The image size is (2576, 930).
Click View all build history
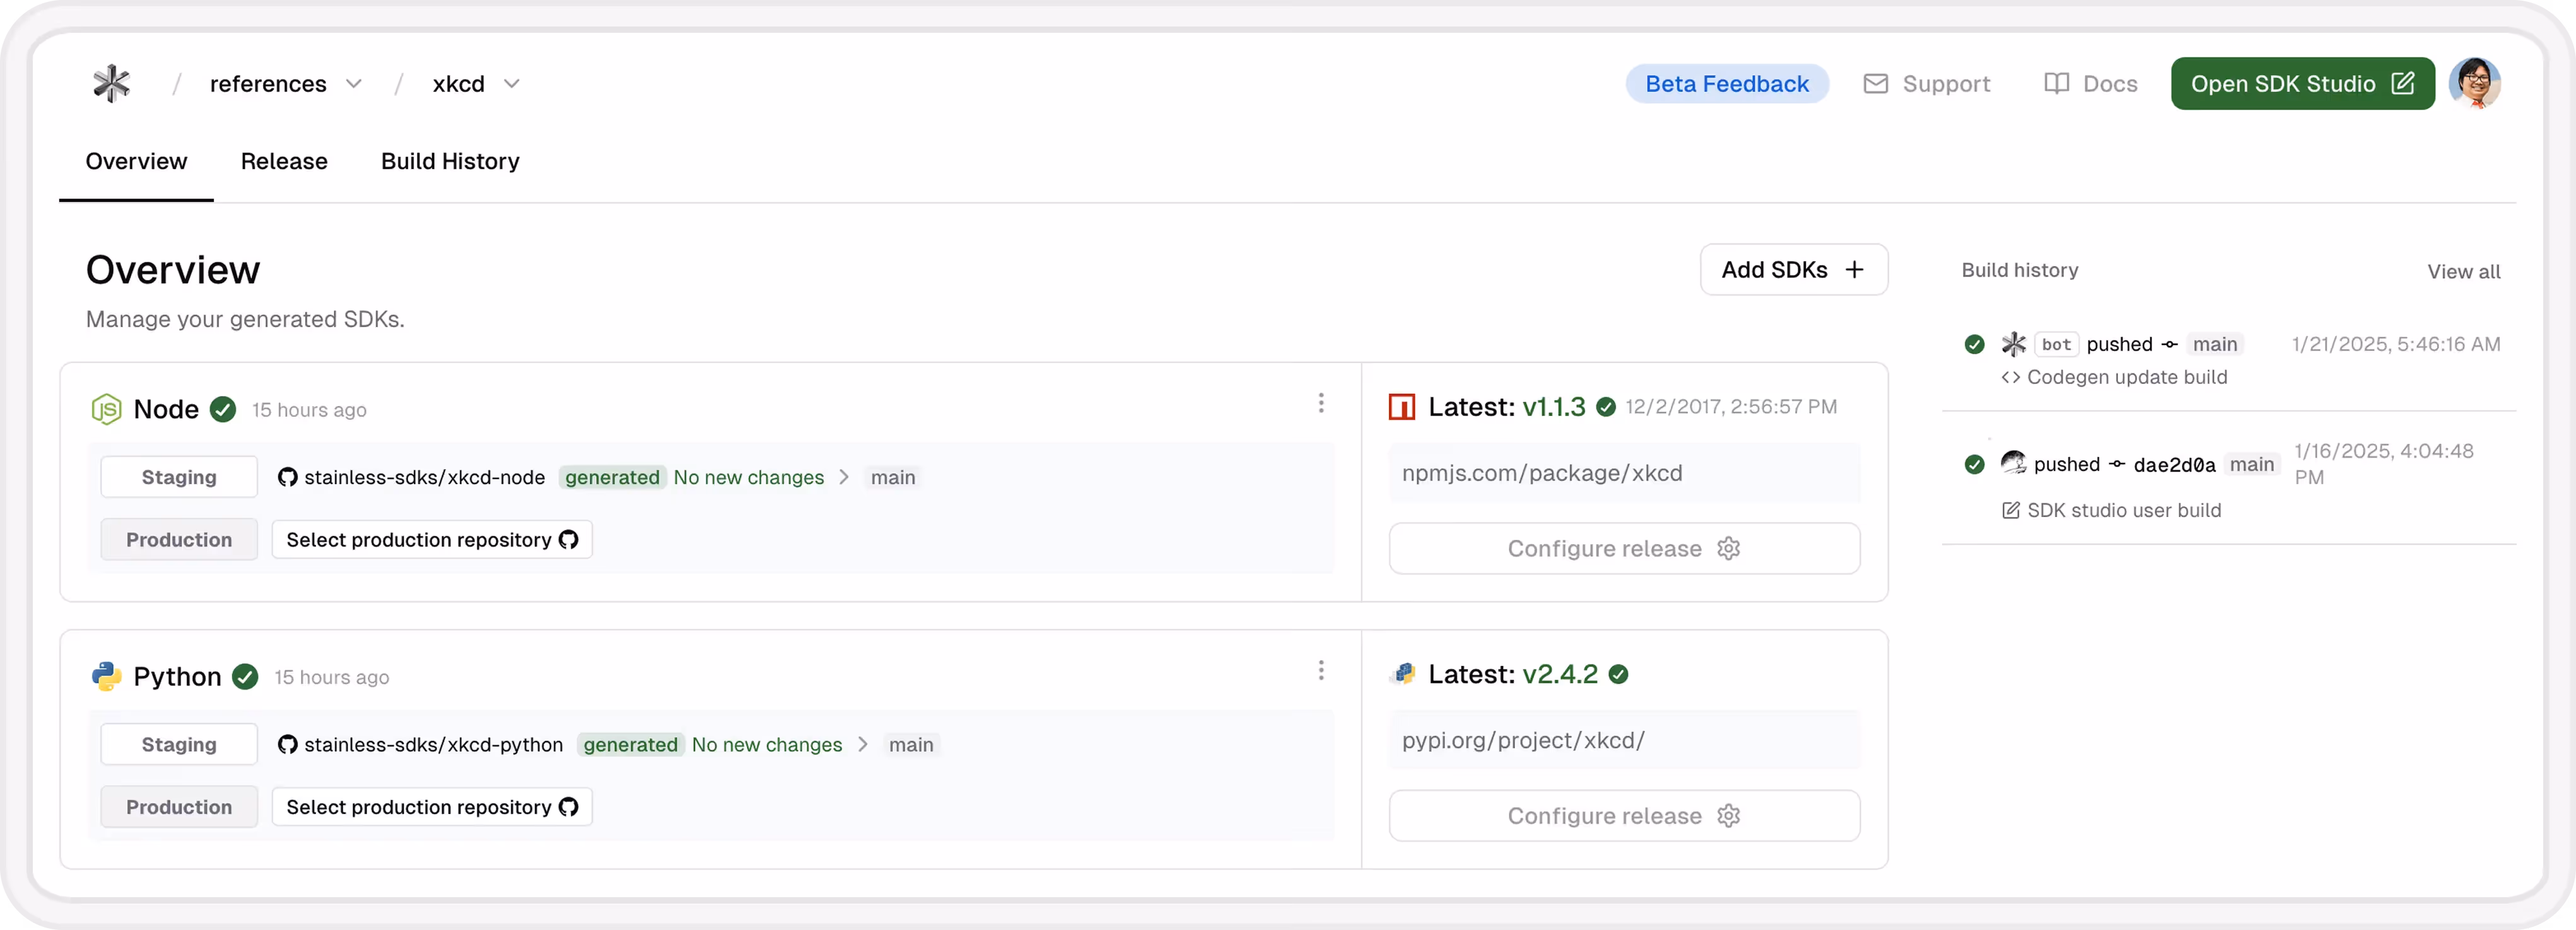pyautogui.click(x=2463, y=272)
